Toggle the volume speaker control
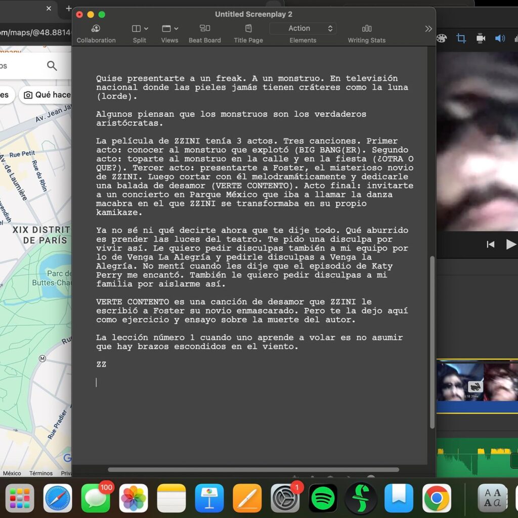 pyautogui.click(x=500, y=38)
